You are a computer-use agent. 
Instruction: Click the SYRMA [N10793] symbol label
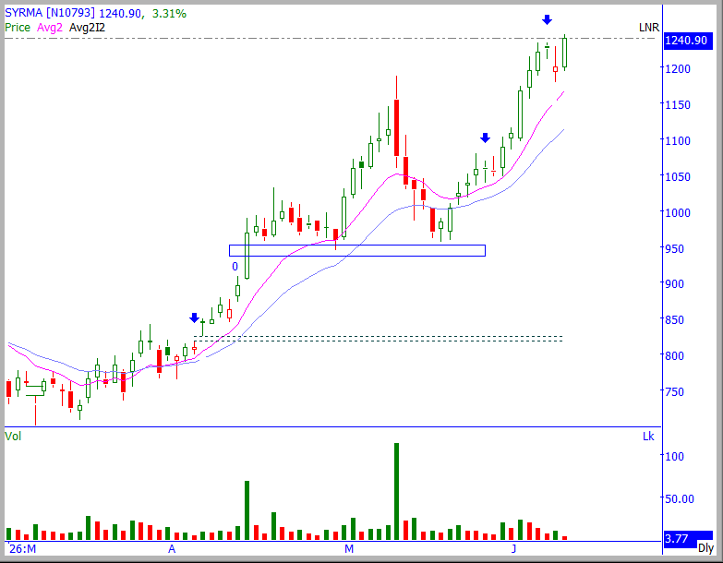50,13
